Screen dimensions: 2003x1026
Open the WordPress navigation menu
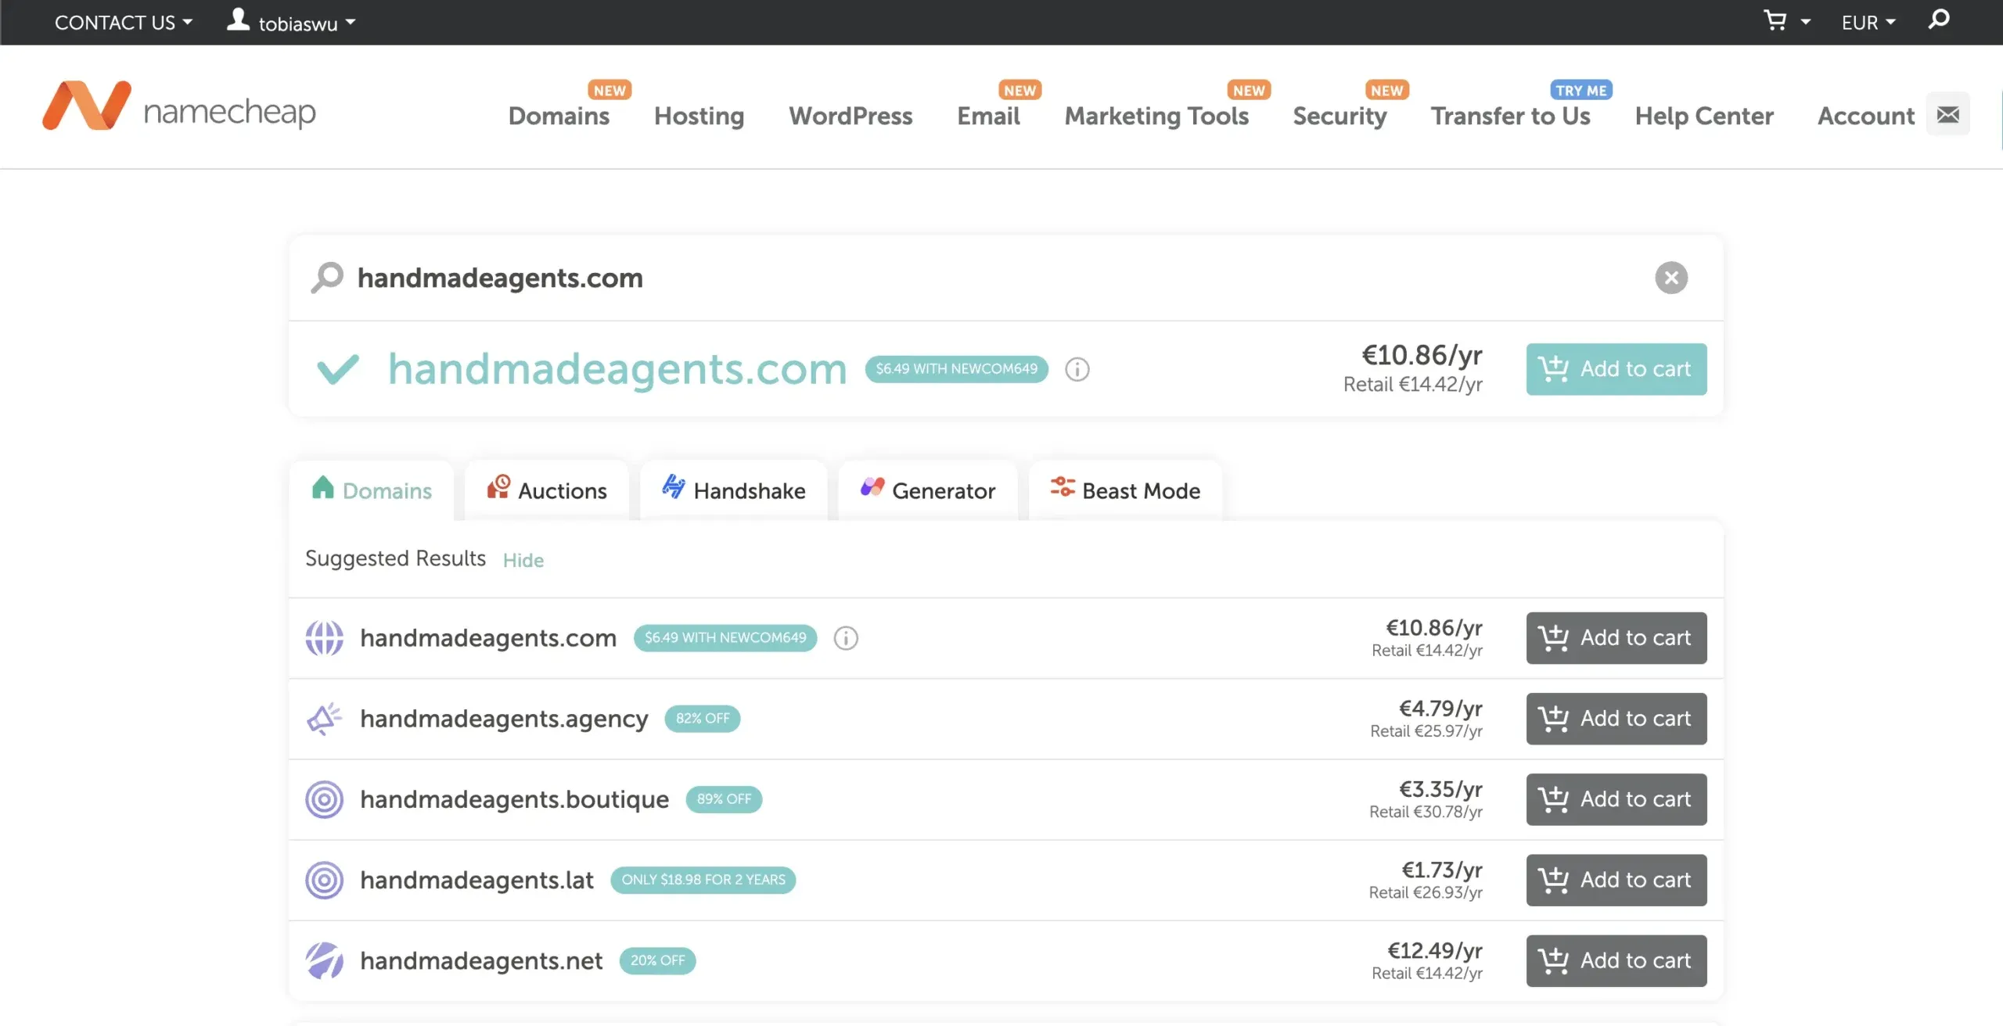(850, 116)
